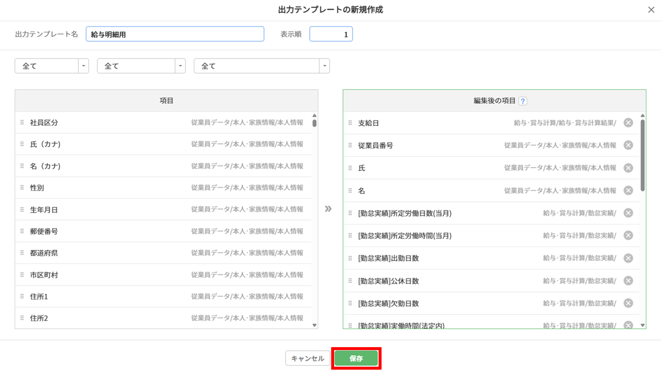Select the 都道府県 item in 項目 list

tap(44, 253)
